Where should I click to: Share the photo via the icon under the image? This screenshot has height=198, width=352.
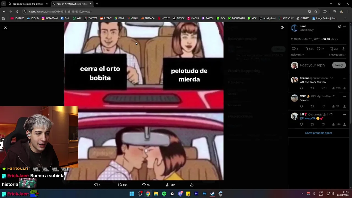[x=192, y=185]
